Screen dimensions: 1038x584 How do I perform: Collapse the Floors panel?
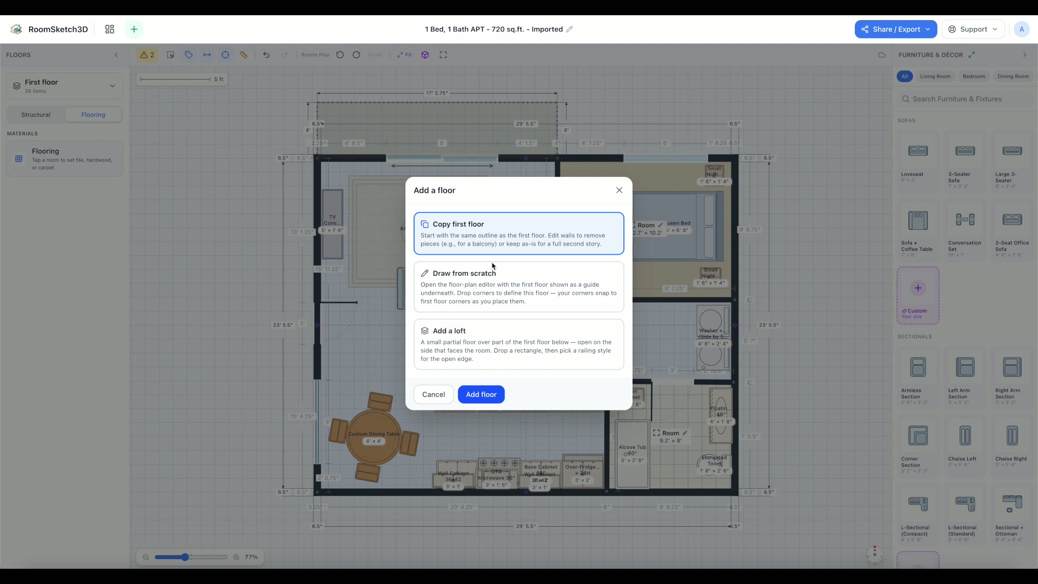coord(116,55)
